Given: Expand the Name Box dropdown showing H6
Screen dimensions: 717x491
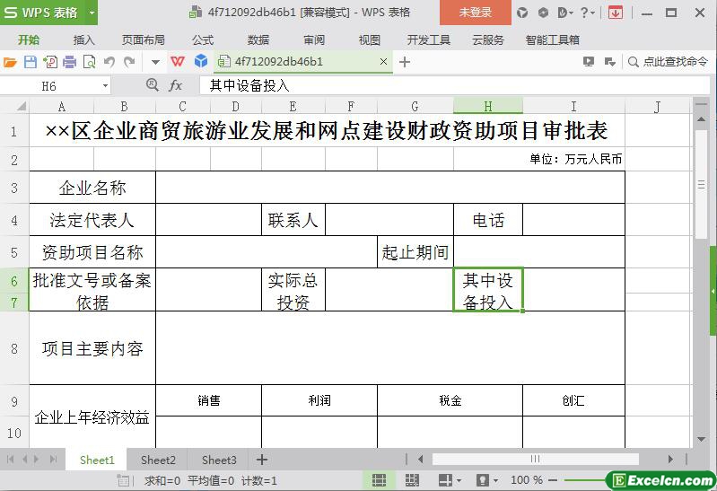Looking at the screenshot, I should pyautogui.click(x=105, y=85).
